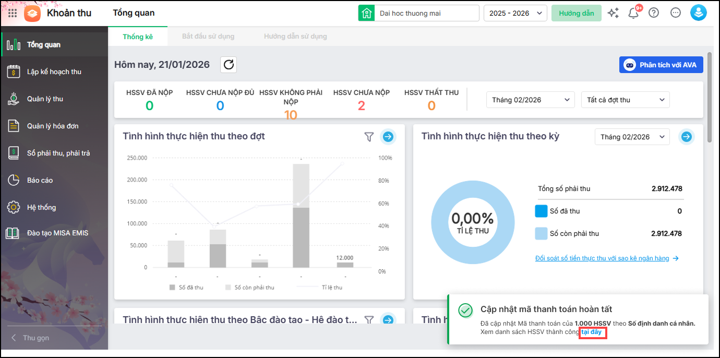
Task: Click the tại đây link in notification
Action: [592, 332]
